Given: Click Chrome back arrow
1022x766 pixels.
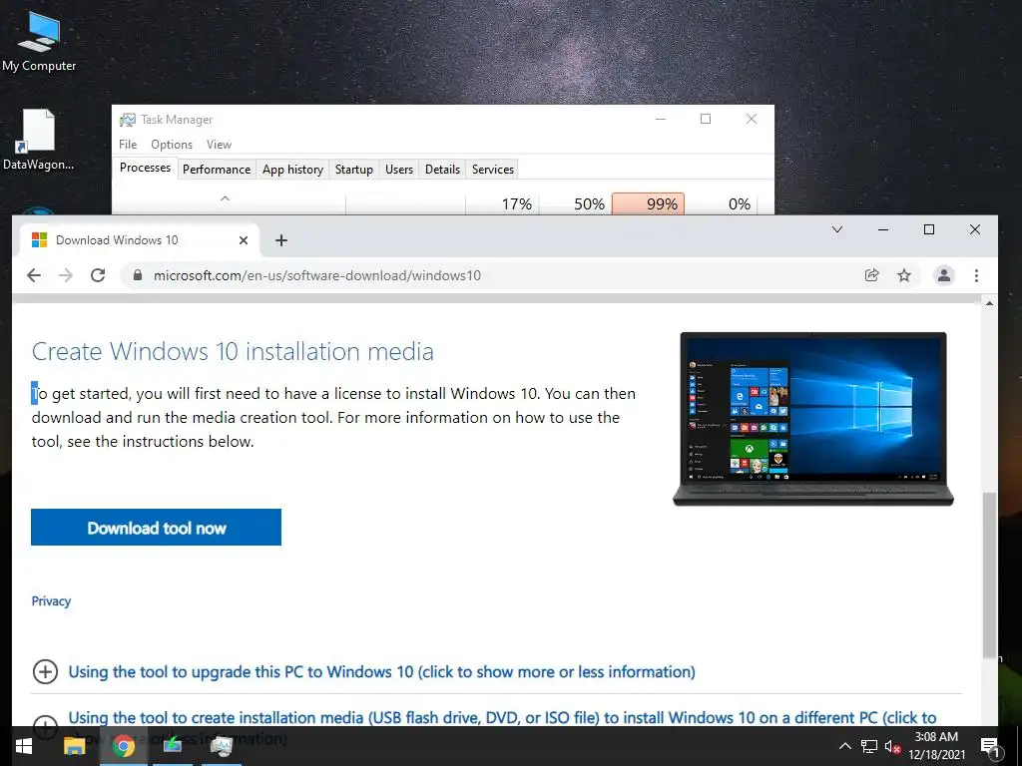Looking at the screenshot, I should pyautogui.click(x=34, y=275).
